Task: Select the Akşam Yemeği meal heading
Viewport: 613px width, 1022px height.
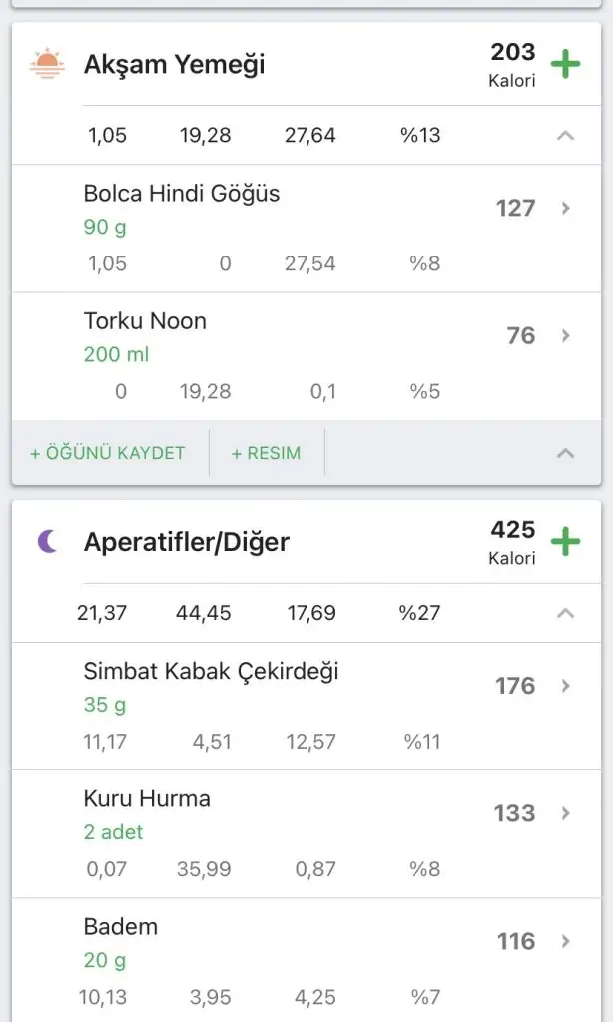Action: [175, 66]
